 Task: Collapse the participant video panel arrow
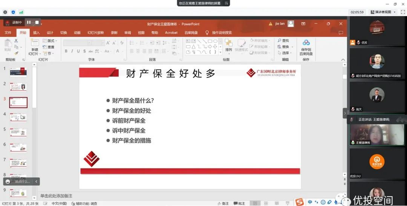click(x=345, y=113)
